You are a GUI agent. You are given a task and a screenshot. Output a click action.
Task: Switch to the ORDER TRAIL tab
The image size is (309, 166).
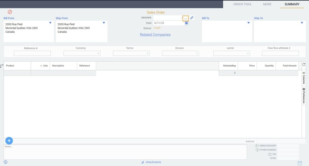(243, 4)
